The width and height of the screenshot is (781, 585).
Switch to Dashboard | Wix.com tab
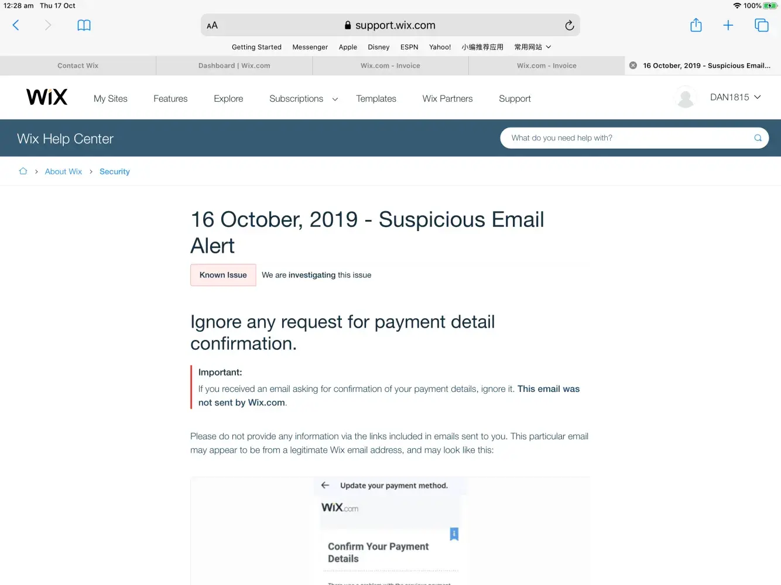click(234, 66)
